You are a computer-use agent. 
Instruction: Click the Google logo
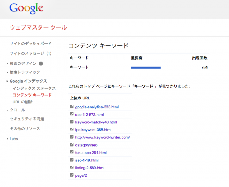coord(26,8)
